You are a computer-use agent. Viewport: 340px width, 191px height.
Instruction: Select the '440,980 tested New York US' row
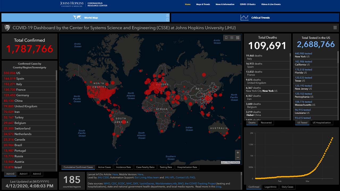(315, 55)
